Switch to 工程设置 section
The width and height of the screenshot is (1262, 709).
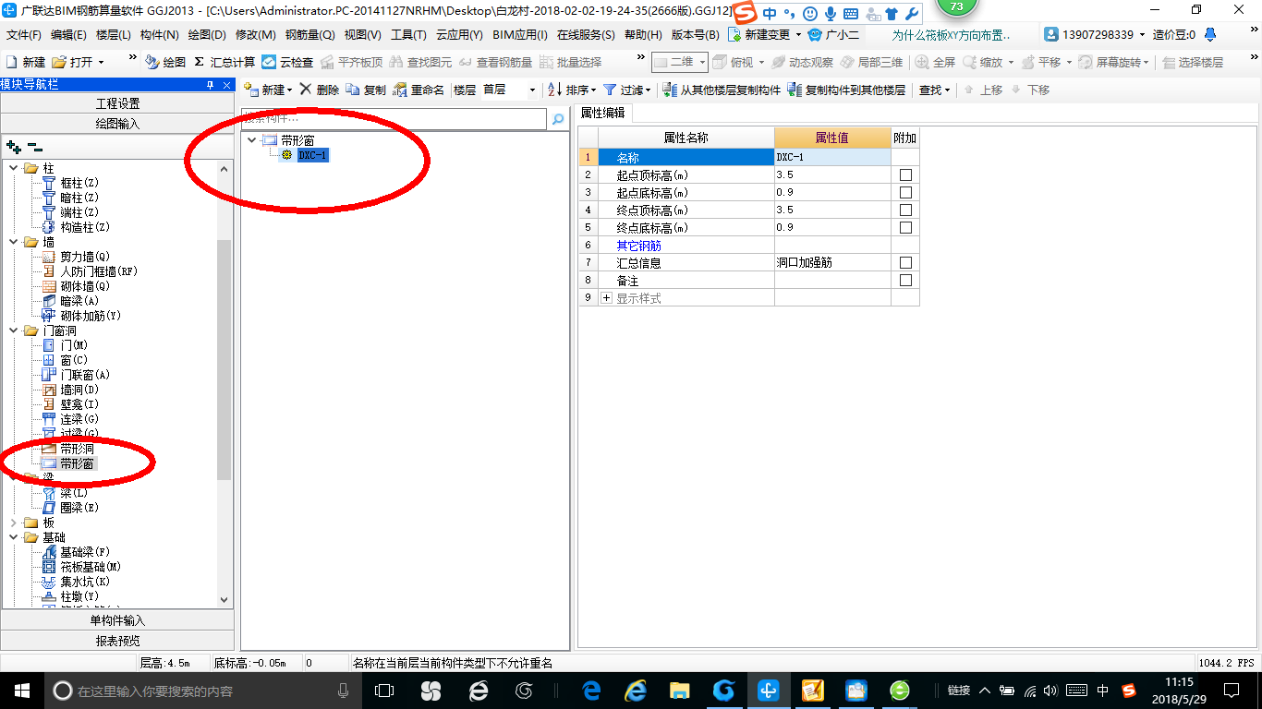coord(117,103)
